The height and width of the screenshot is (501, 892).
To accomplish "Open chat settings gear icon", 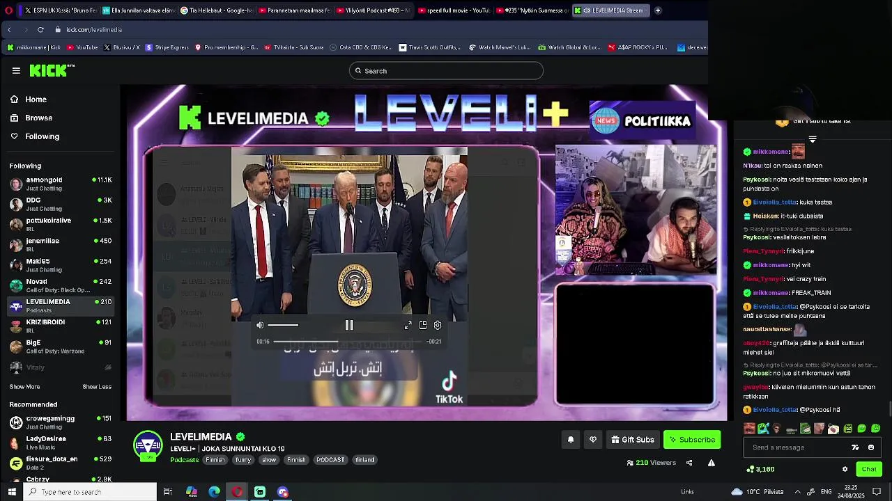I will (845, 469).
